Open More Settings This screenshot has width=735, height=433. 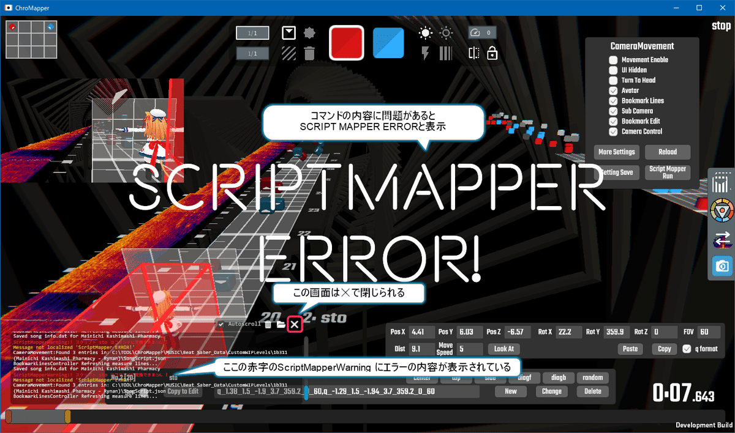(617, 152)
